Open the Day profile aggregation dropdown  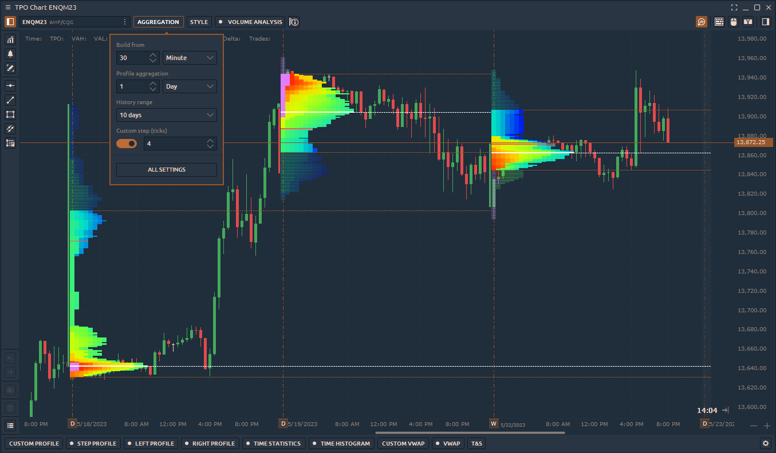coord(190,86)
